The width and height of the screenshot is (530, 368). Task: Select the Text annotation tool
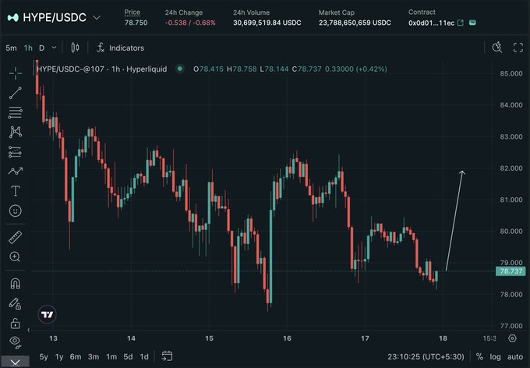16,191
